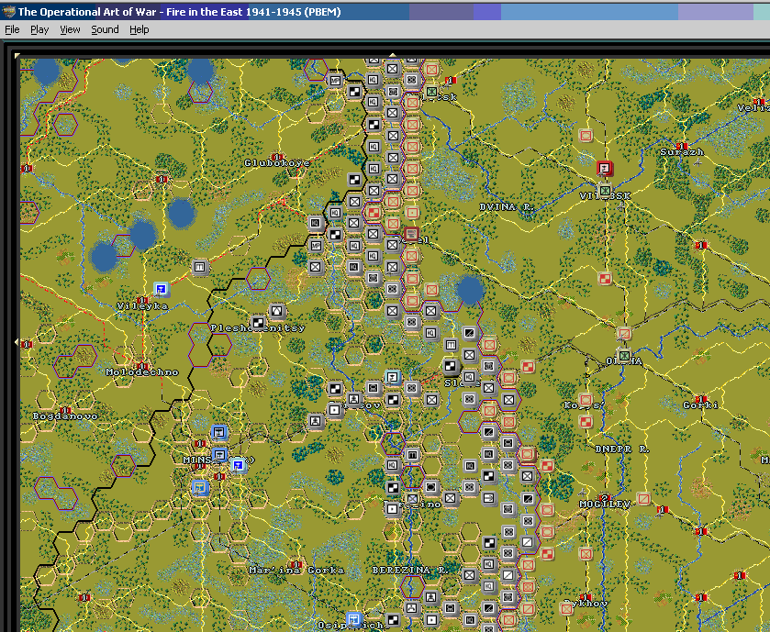This screenshot has width=770, height=632.
Task: Select the bright red air unit above Vitebsk
Action: coord(605,168)
